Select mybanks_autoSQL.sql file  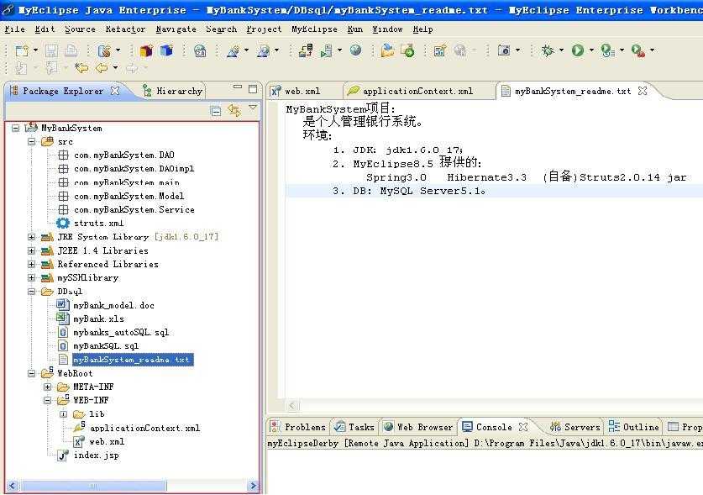pyautogui.click(x=121, y=333)
